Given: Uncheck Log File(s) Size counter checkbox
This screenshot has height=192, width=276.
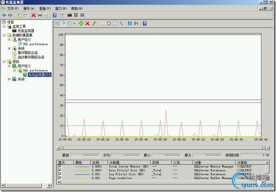Looking at the screenshot, I should pos(60,174).
